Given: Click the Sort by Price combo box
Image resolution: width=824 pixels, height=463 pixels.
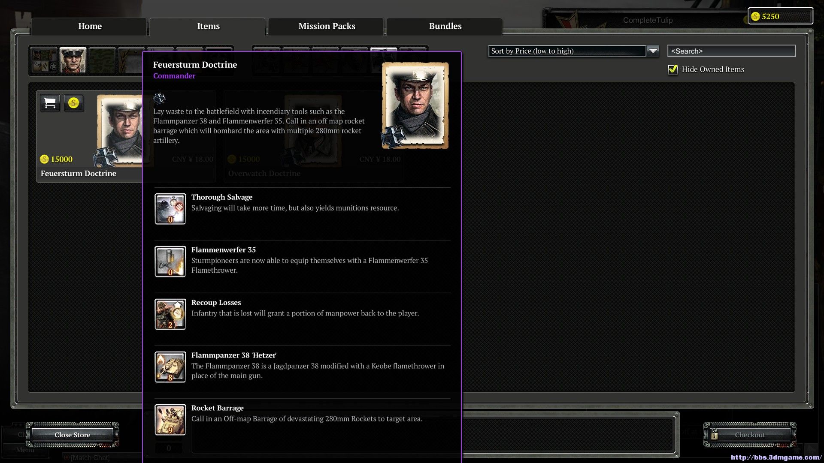Looking at the screenshot, I should pos(566,51).
